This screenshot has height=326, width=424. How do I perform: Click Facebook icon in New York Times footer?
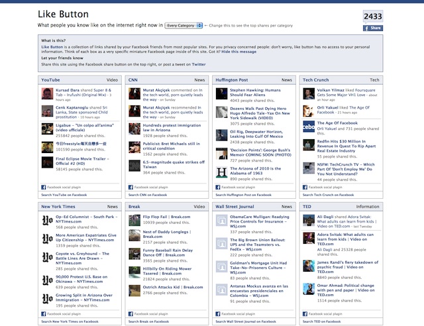click(x=44, y=314)
